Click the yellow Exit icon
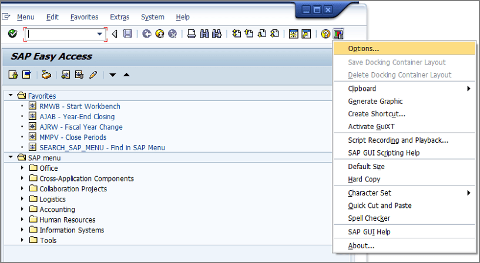Screen dimensions: 480x263 click(160, 33)
